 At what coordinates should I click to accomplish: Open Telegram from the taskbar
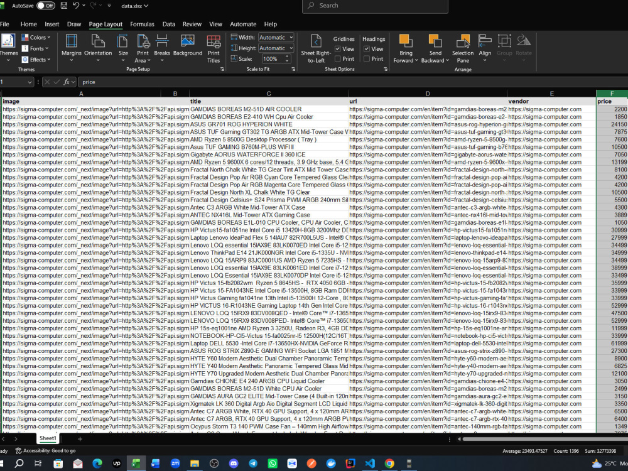click(x=252, y=463)
